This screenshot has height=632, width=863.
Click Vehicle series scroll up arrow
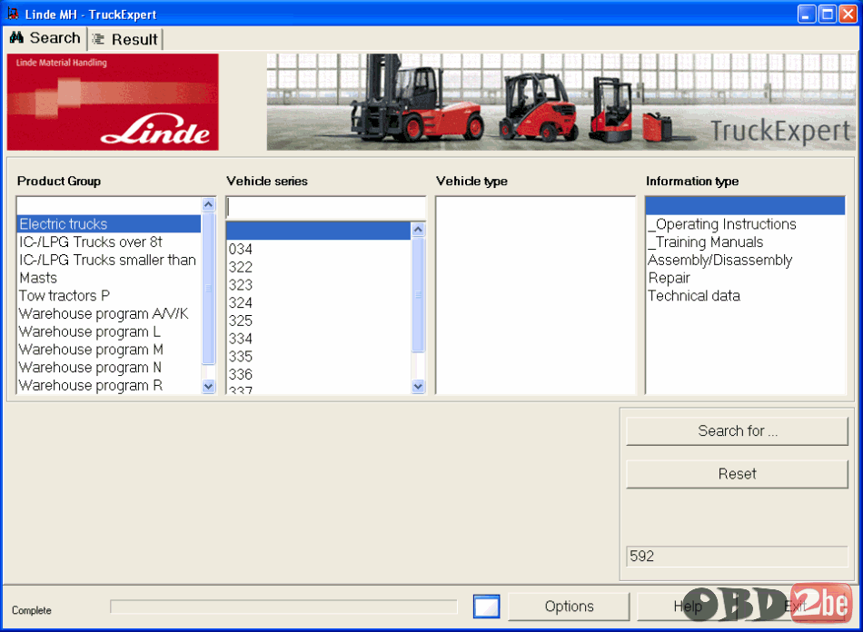[x=418, y=230]
